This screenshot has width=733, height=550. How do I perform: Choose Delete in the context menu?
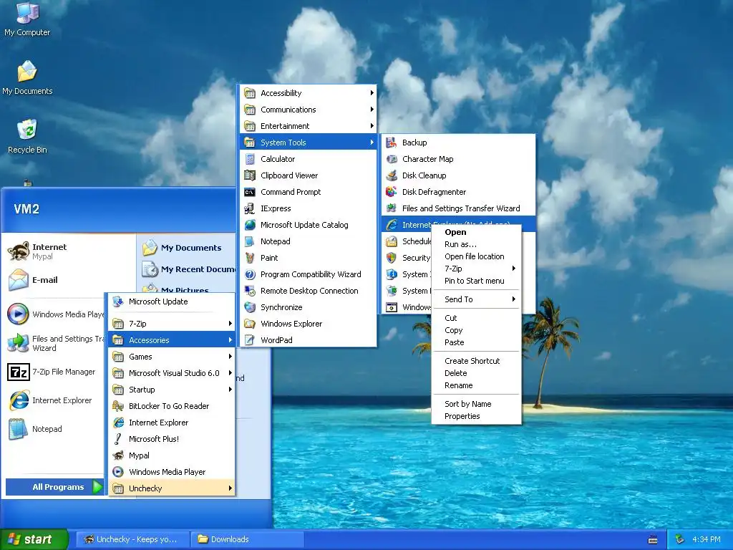point(476,373)
